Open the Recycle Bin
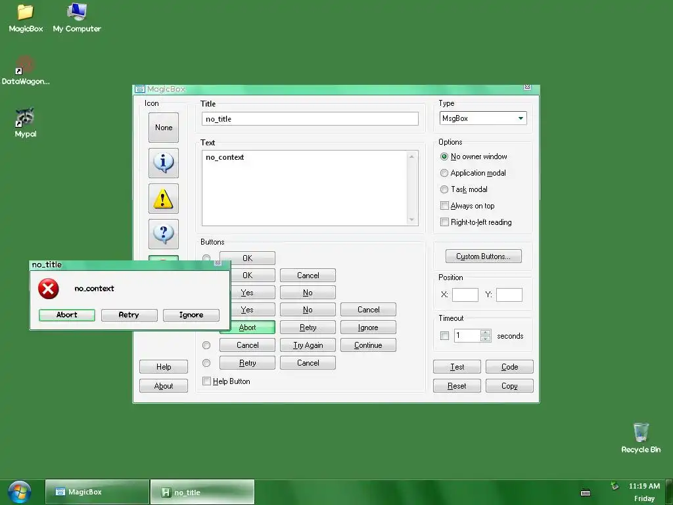 tap(641, 438)
